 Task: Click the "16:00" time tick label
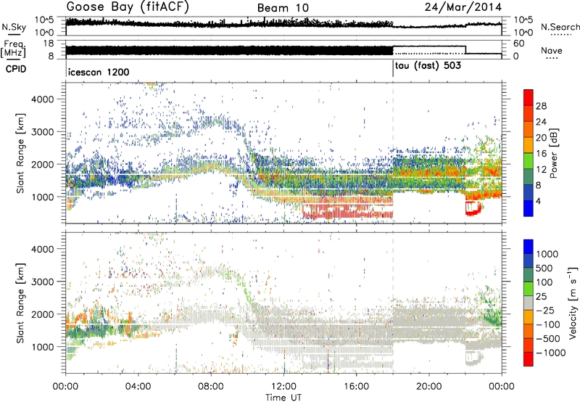click(356, 387)
